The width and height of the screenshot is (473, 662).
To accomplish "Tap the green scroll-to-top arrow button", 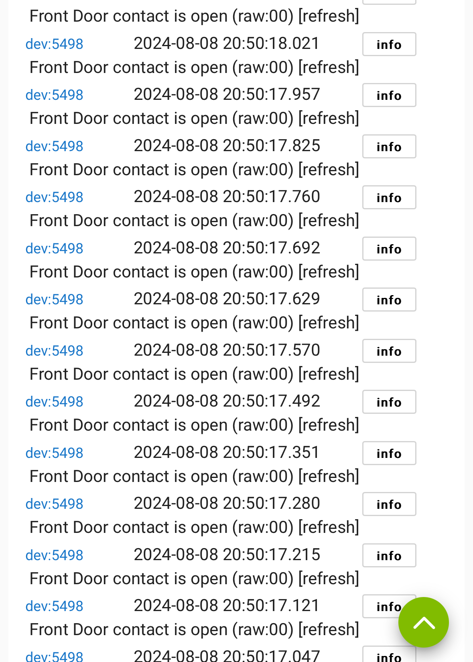I will pos(423,622).
